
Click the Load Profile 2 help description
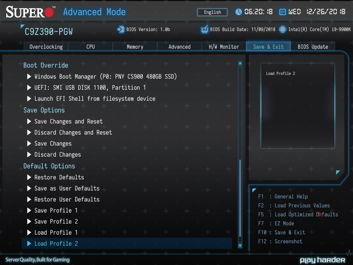(281, 73)
